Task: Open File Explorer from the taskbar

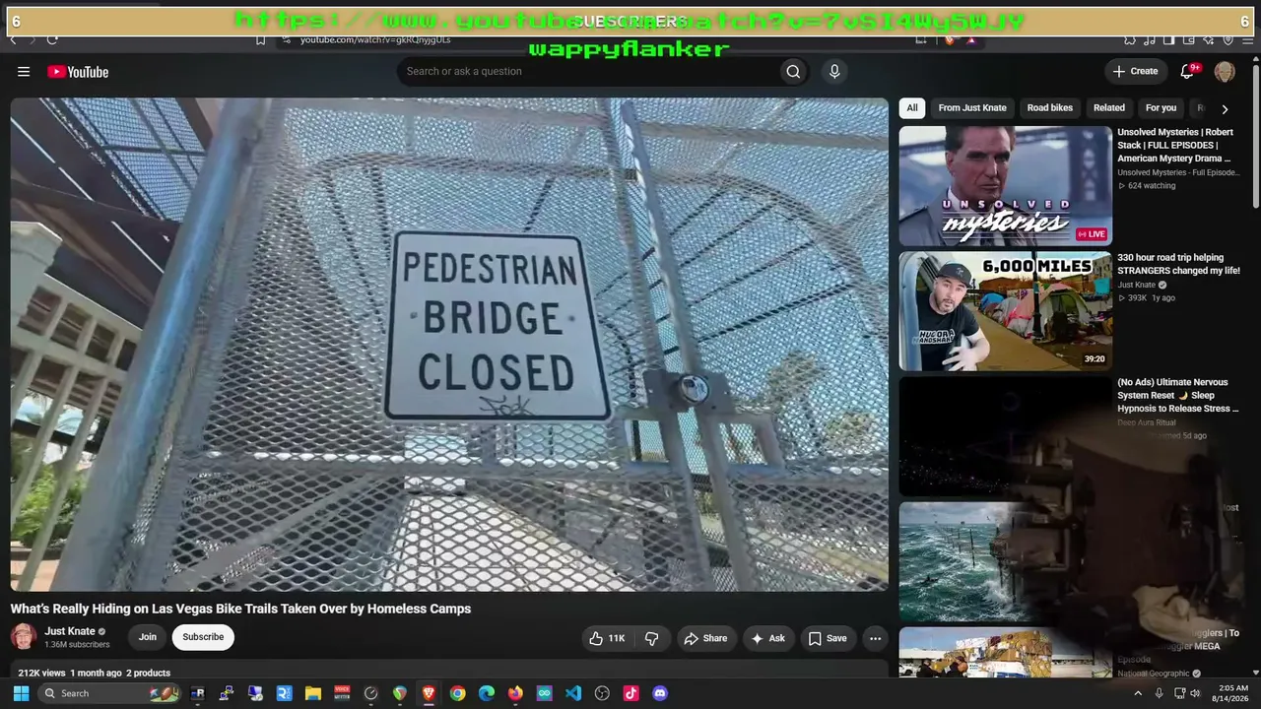Action: 313,693
